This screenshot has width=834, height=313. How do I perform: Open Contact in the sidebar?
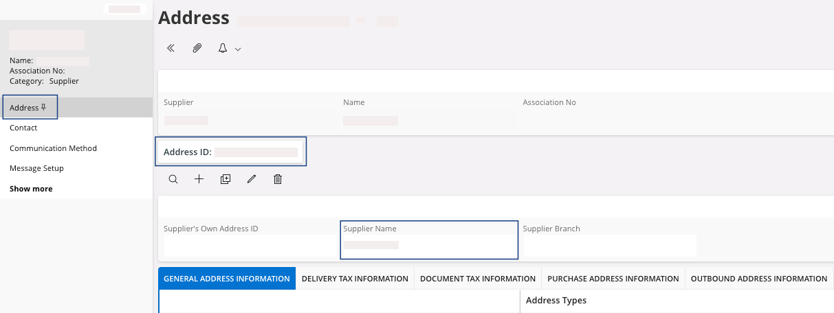pos(23,128)
